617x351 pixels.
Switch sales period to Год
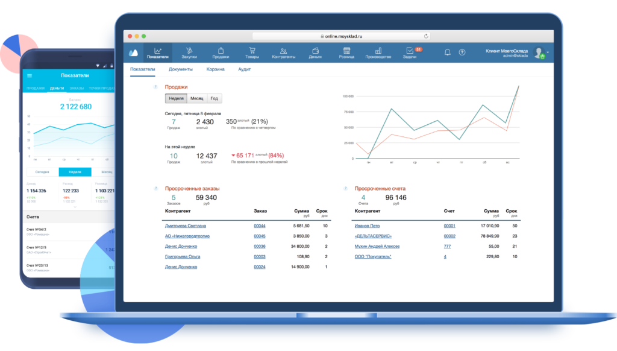tap(213, 98)
